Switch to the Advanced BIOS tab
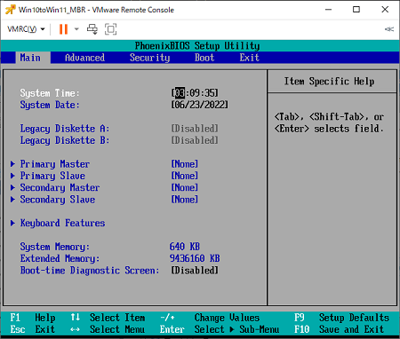Image resolution: width=400 pixels, height=339 pixels. 84,58
